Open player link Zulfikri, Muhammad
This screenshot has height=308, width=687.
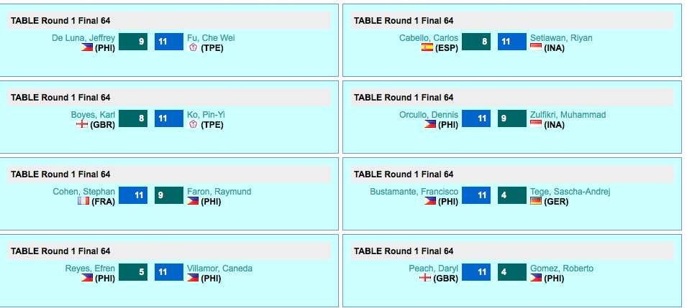pos(568,115)
